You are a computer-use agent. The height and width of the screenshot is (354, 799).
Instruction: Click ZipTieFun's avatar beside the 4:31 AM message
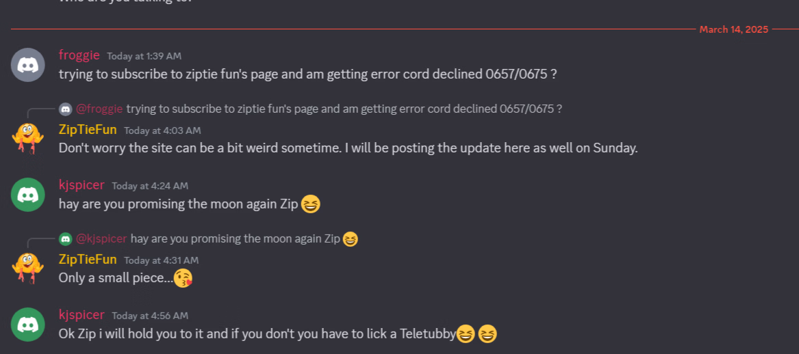click(x=27, y=268)
